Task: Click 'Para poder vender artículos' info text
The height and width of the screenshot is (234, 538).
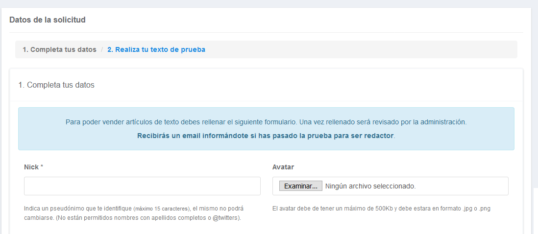Action: coord(266,122)
